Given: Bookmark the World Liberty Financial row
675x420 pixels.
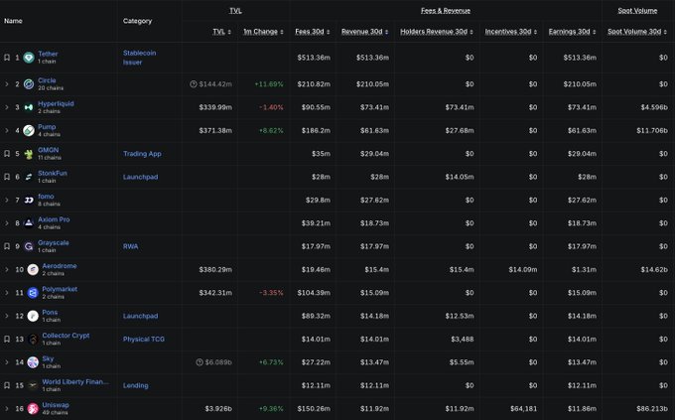Looking at the screenshot, I should pyautogui.click(x=7, y=385).
